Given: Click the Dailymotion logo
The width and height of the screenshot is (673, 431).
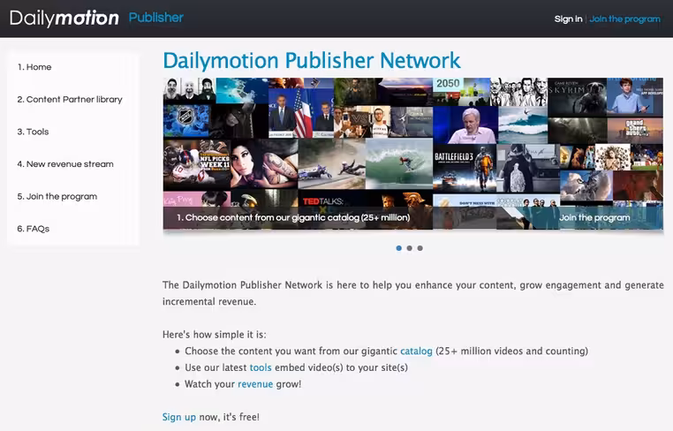Looking at the screenshot, I should click(x=64, y=18).
